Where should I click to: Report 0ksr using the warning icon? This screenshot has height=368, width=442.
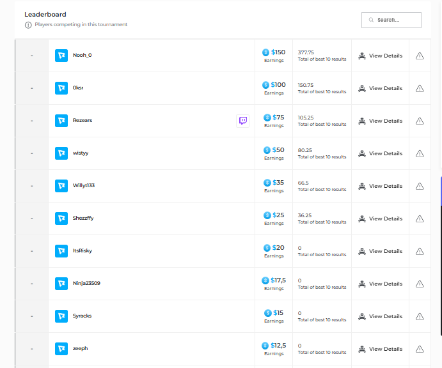pos(420,88)
